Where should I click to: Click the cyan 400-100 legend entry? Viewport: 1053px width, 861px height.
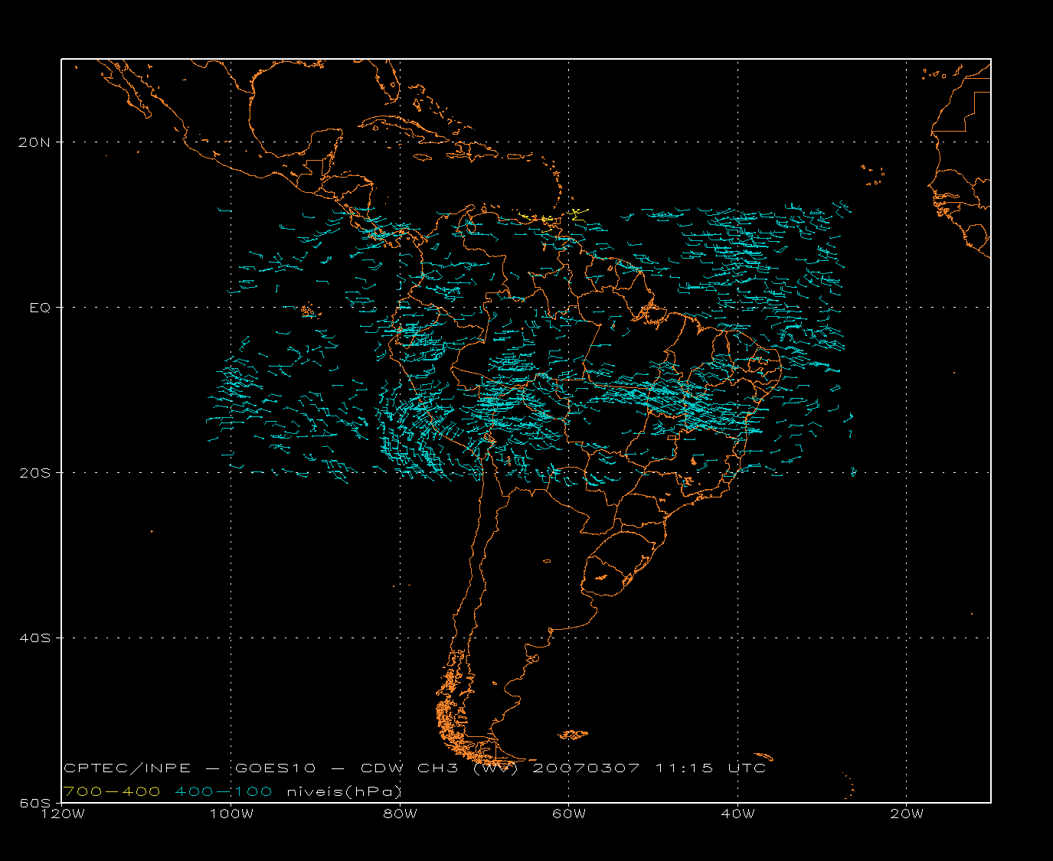click(x=224, y=791)
